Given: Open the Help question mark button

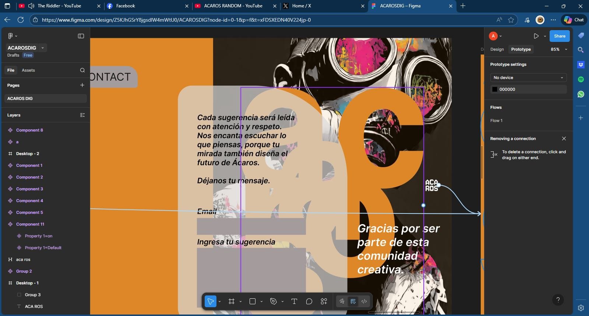Looking at the screenshot, I should click(558, 300).
